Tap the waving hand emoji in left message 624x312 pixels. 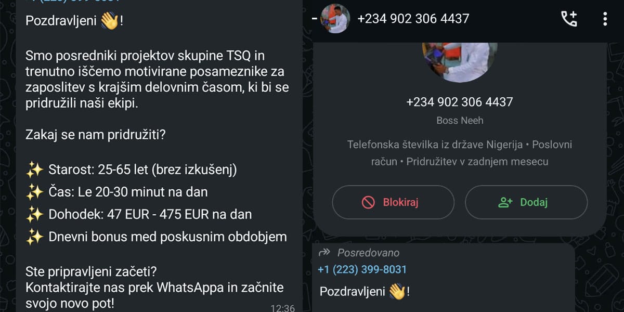click(x=109, y=21)
